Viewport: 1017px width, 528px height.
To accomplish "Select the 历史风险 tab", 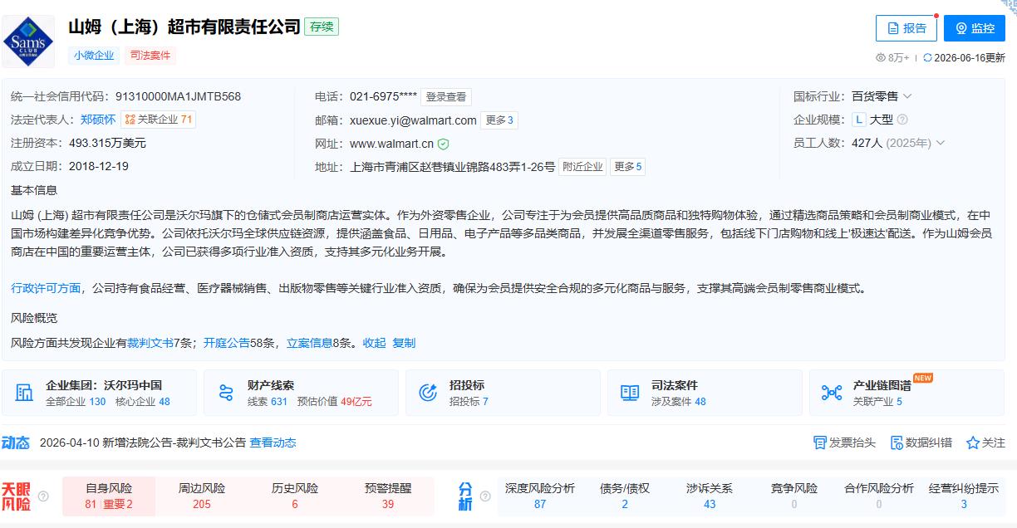I will (x=295, y=496).
